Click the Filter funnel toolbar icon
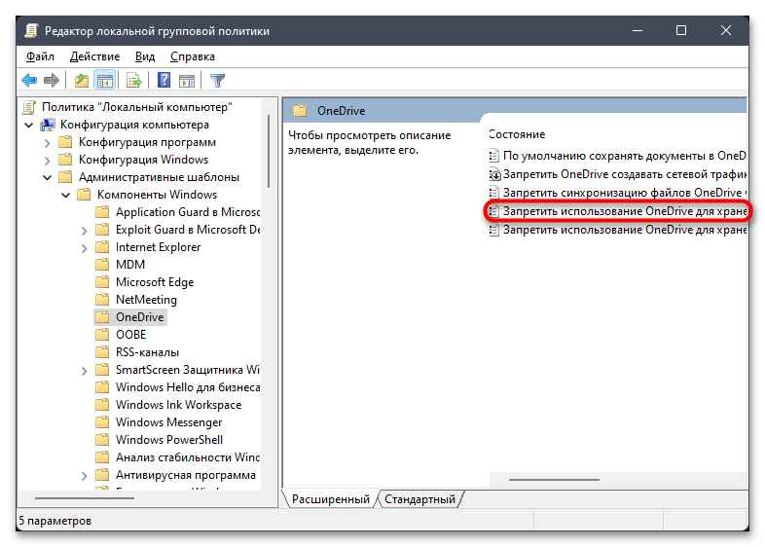 point(218,81)
